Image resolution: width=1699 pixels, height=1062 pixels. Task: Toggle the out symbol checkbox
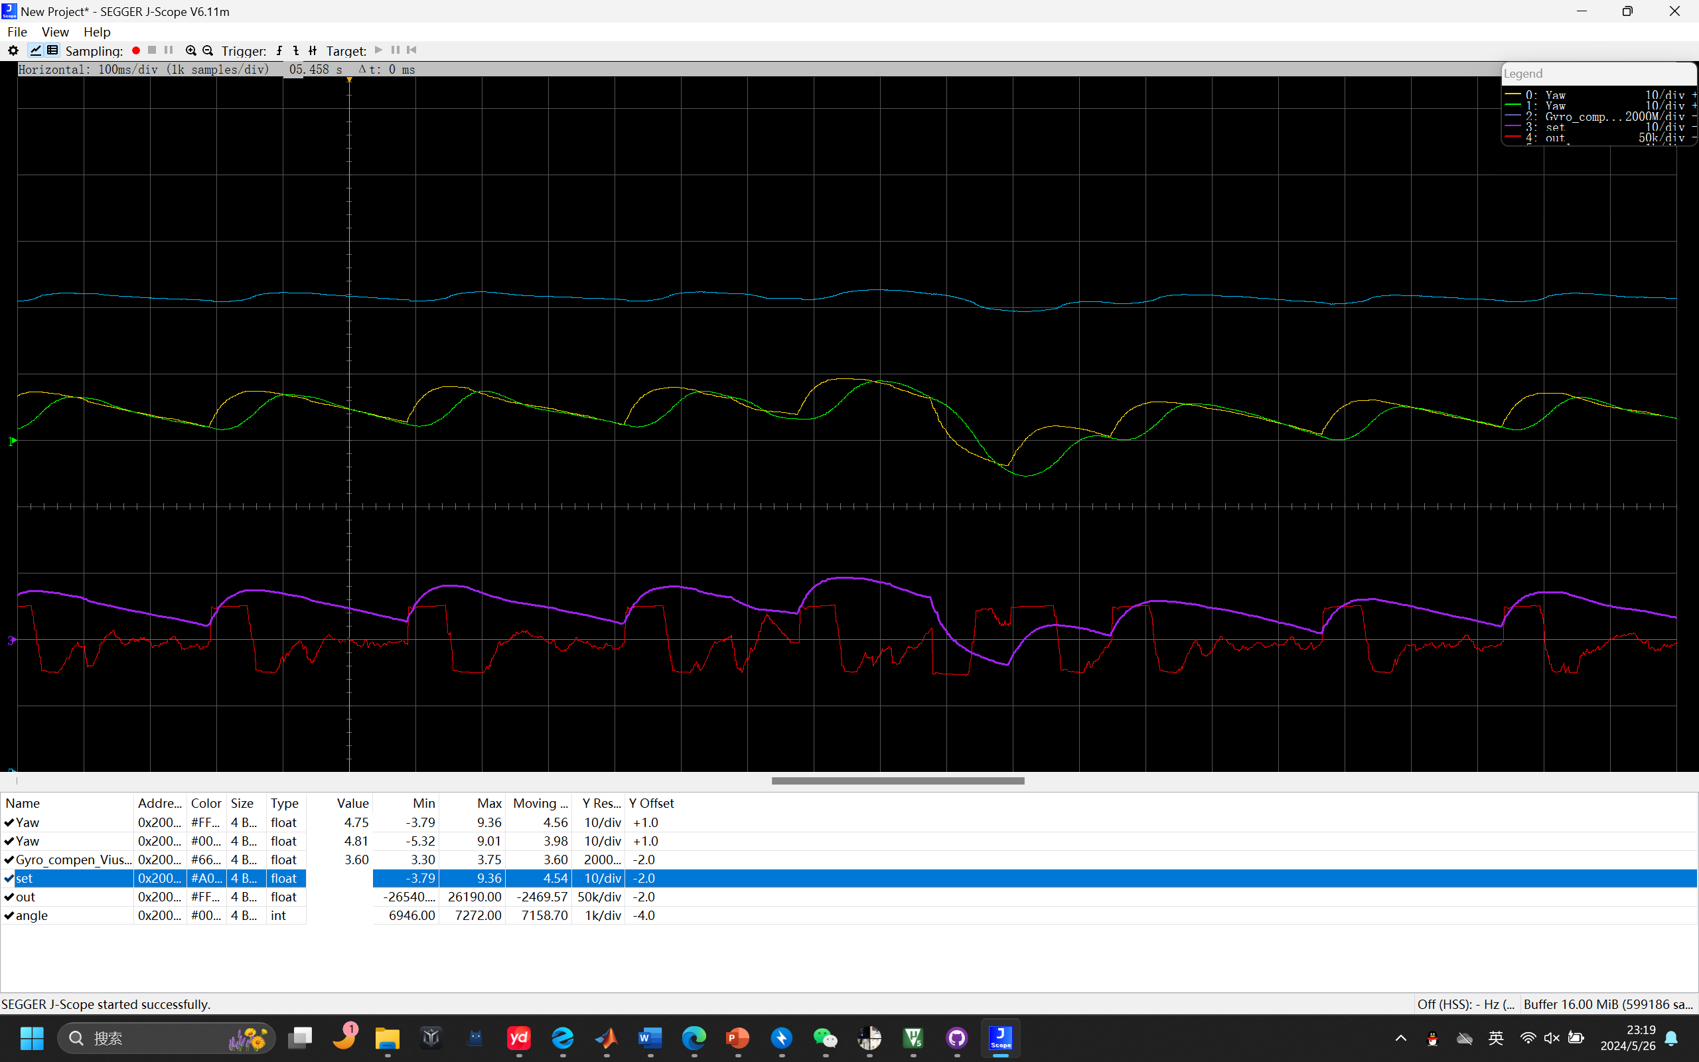coord(9,897)
